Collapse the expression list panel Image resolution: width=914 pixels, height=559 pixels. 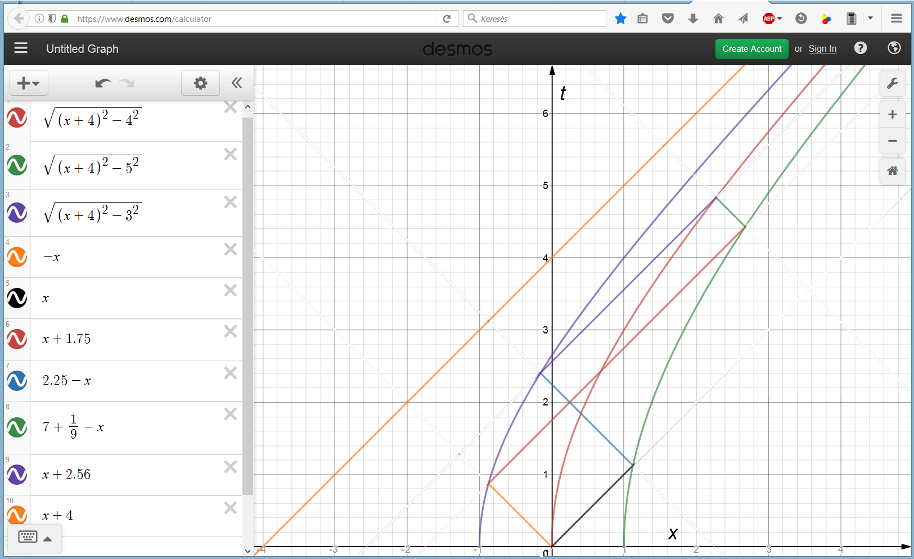(x=237, y=84)
